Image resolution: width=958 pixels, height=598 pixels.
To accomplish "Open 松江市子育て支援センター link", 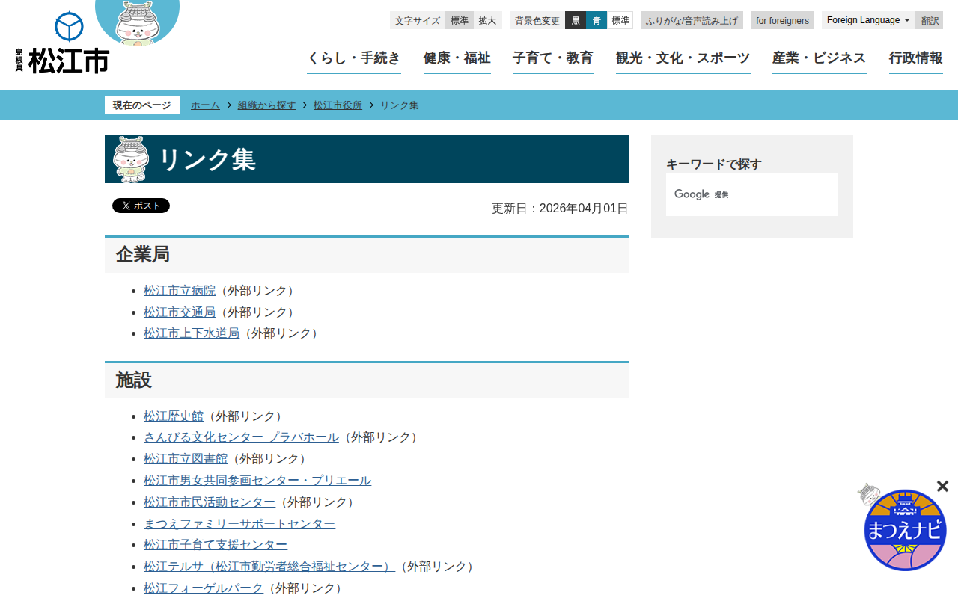I will (x=216, y=545).
